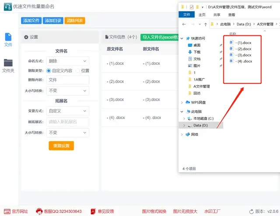Open 图片 in Explorer quick access
Image resolution: width=280 pixels, height=216 pixels.
pyautogui.click(x=196, y=66)
